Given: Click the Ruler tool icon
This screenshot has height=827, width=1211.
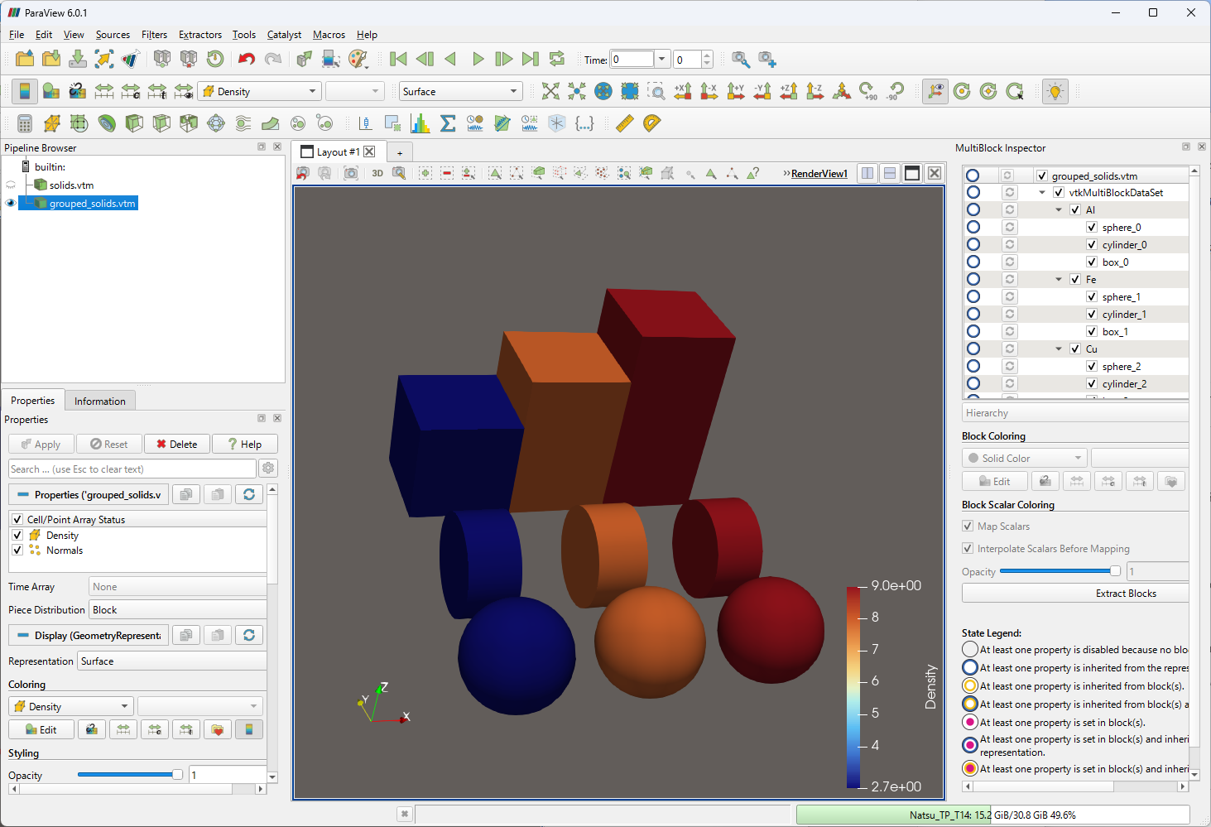Looking at the screenshot, I should [625, 123].
